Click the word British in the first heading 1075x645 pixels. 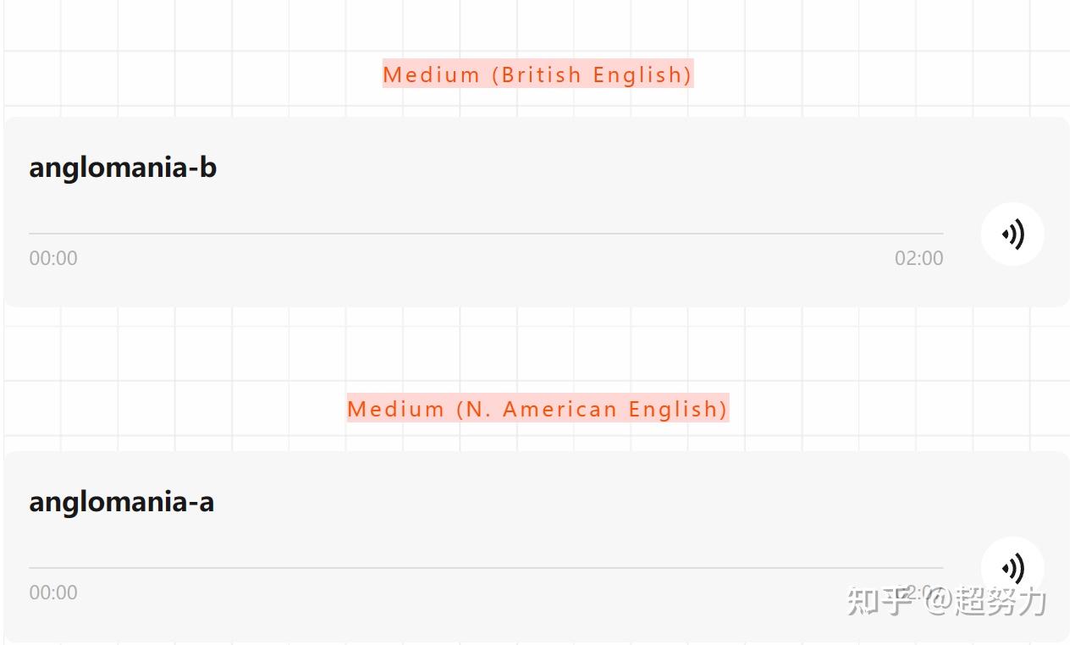(542, 74)
